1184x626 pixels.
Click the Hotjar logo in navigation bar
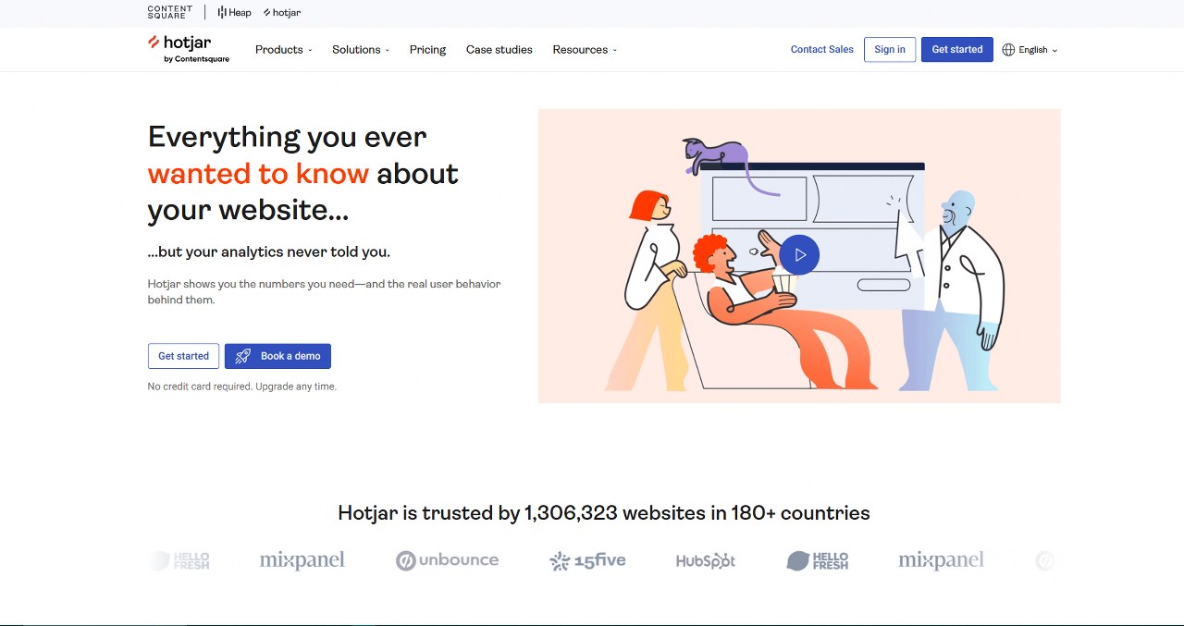coord(189,49)
